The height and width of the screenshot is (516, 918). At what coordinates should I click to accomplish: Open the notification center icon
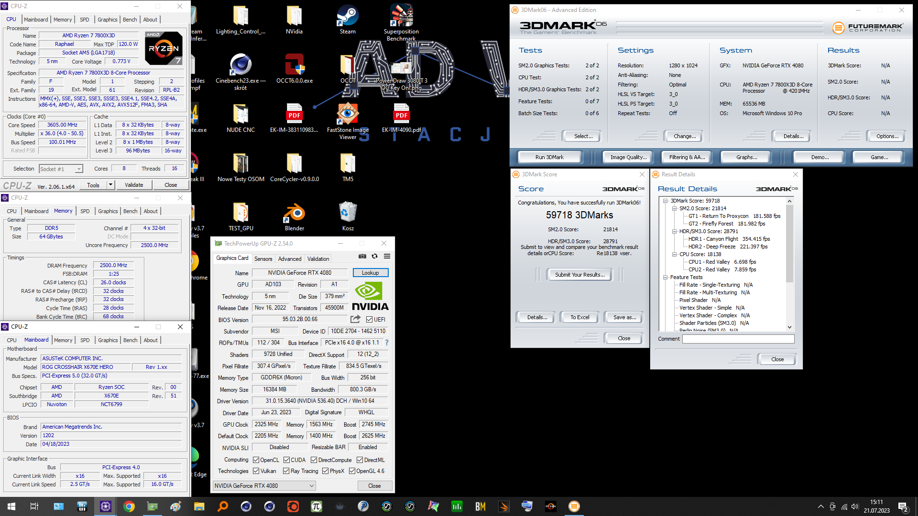[x=903, y=506]
